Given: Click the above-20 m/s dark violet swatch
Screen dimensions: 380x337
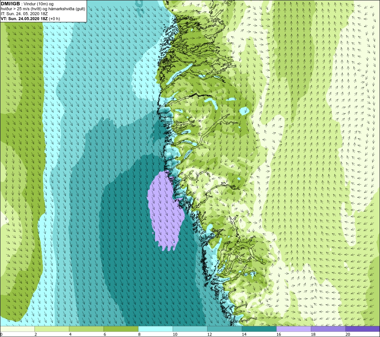Looking at the screenshot, I should 363,329.
